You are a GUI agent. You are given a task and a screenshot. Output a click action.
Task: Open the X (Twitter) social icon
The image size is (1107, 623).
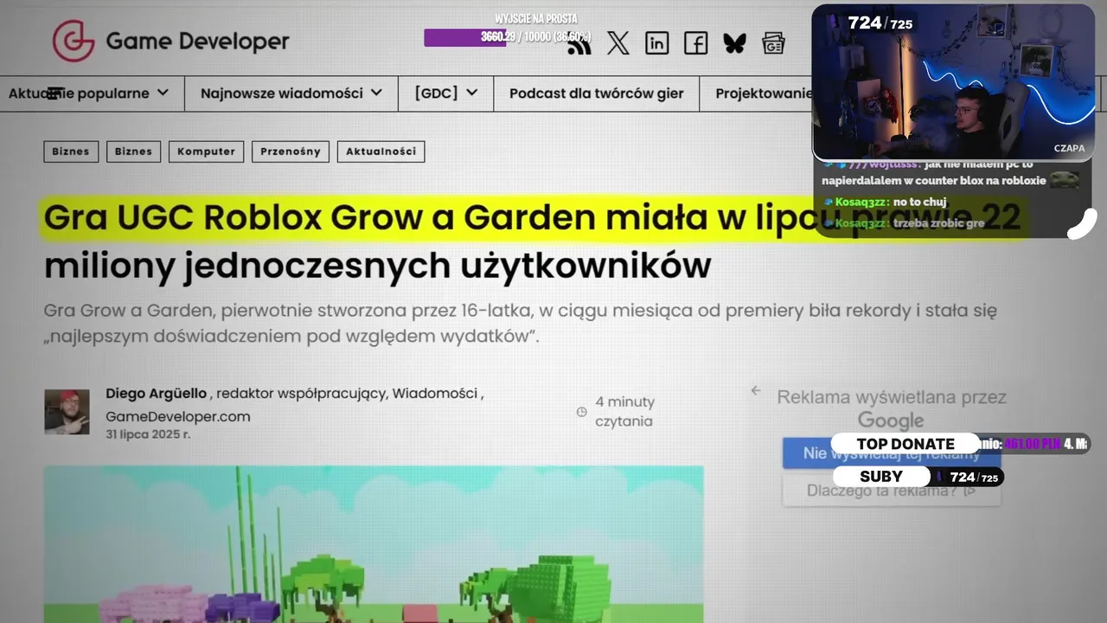tap(617, 42)
